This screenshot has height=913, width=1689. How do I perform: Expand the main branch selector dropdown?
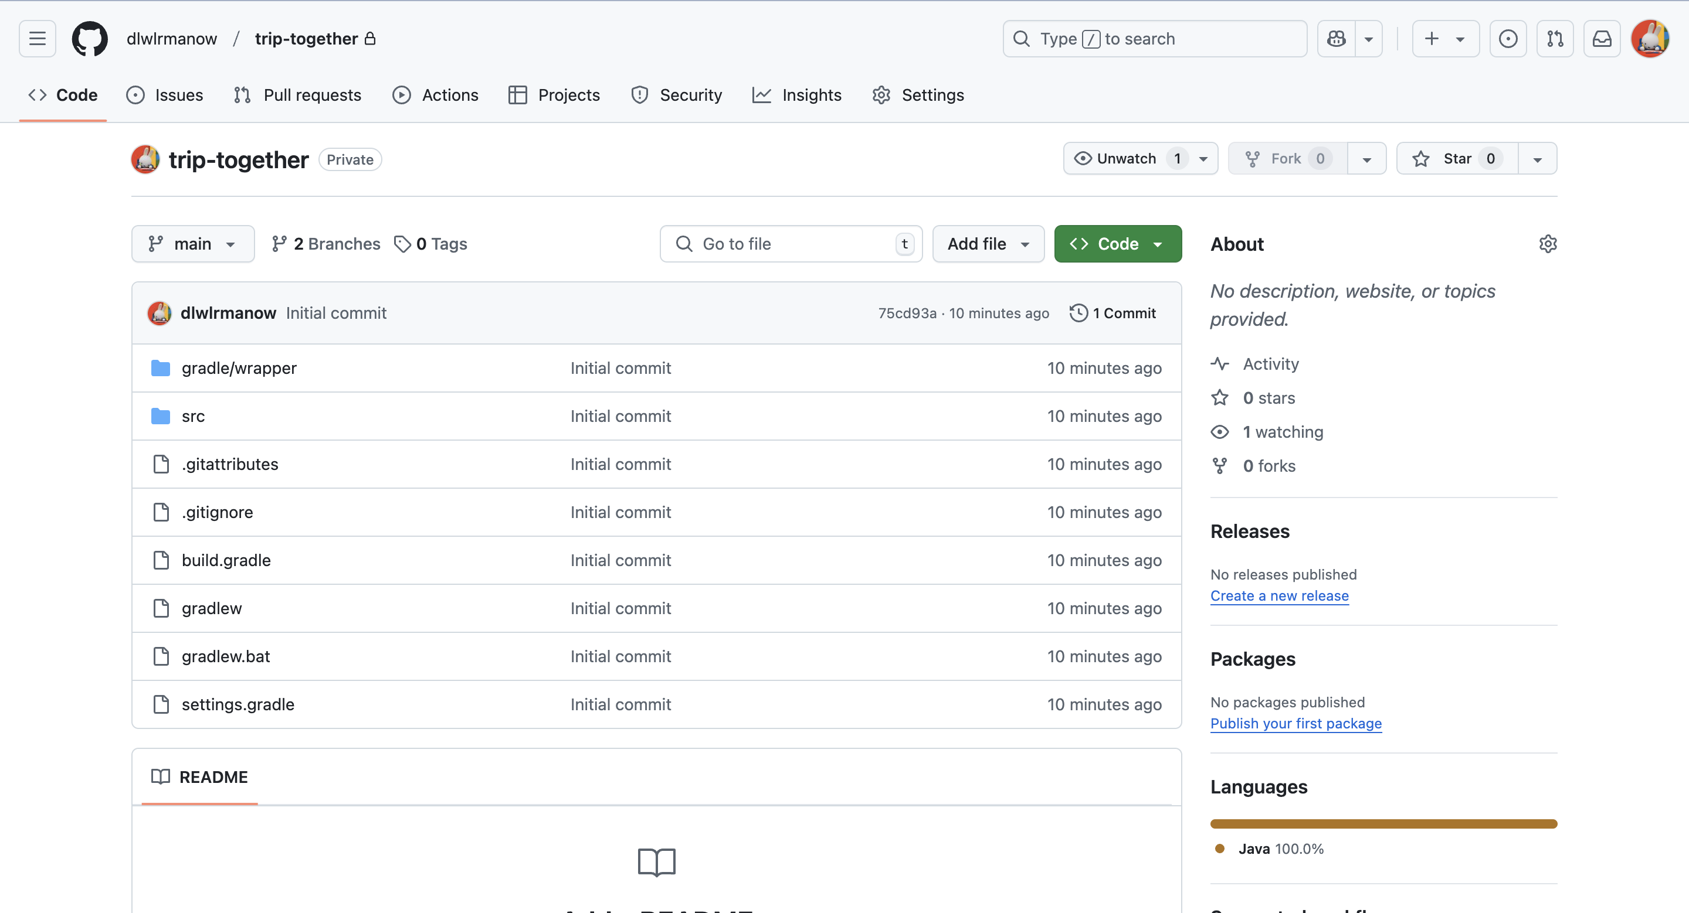click(193, 244)
